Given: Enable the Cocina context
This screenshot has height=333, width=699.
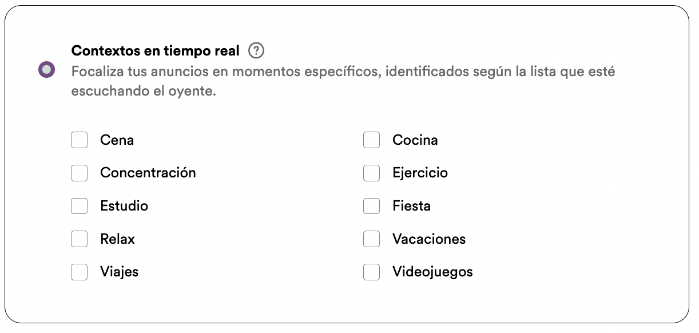Looking at the screenshot, I should [x=371, y=140].
